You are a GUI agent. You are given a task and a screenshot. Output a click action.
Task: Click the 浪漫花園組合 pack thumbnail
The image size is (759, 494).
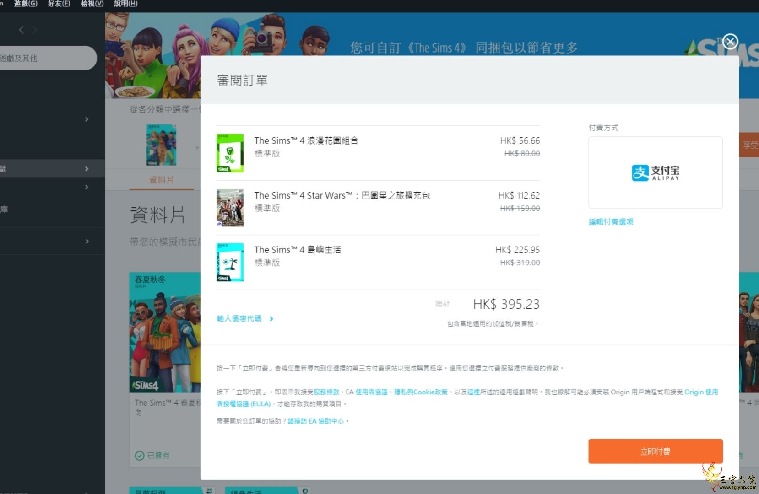click(230, 153)
